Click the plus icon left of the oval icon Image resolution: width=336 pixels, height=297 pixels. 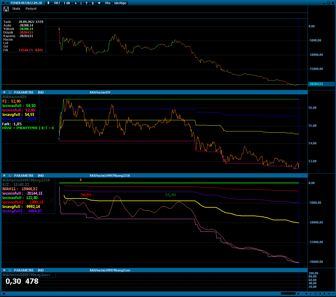[306, 294]
